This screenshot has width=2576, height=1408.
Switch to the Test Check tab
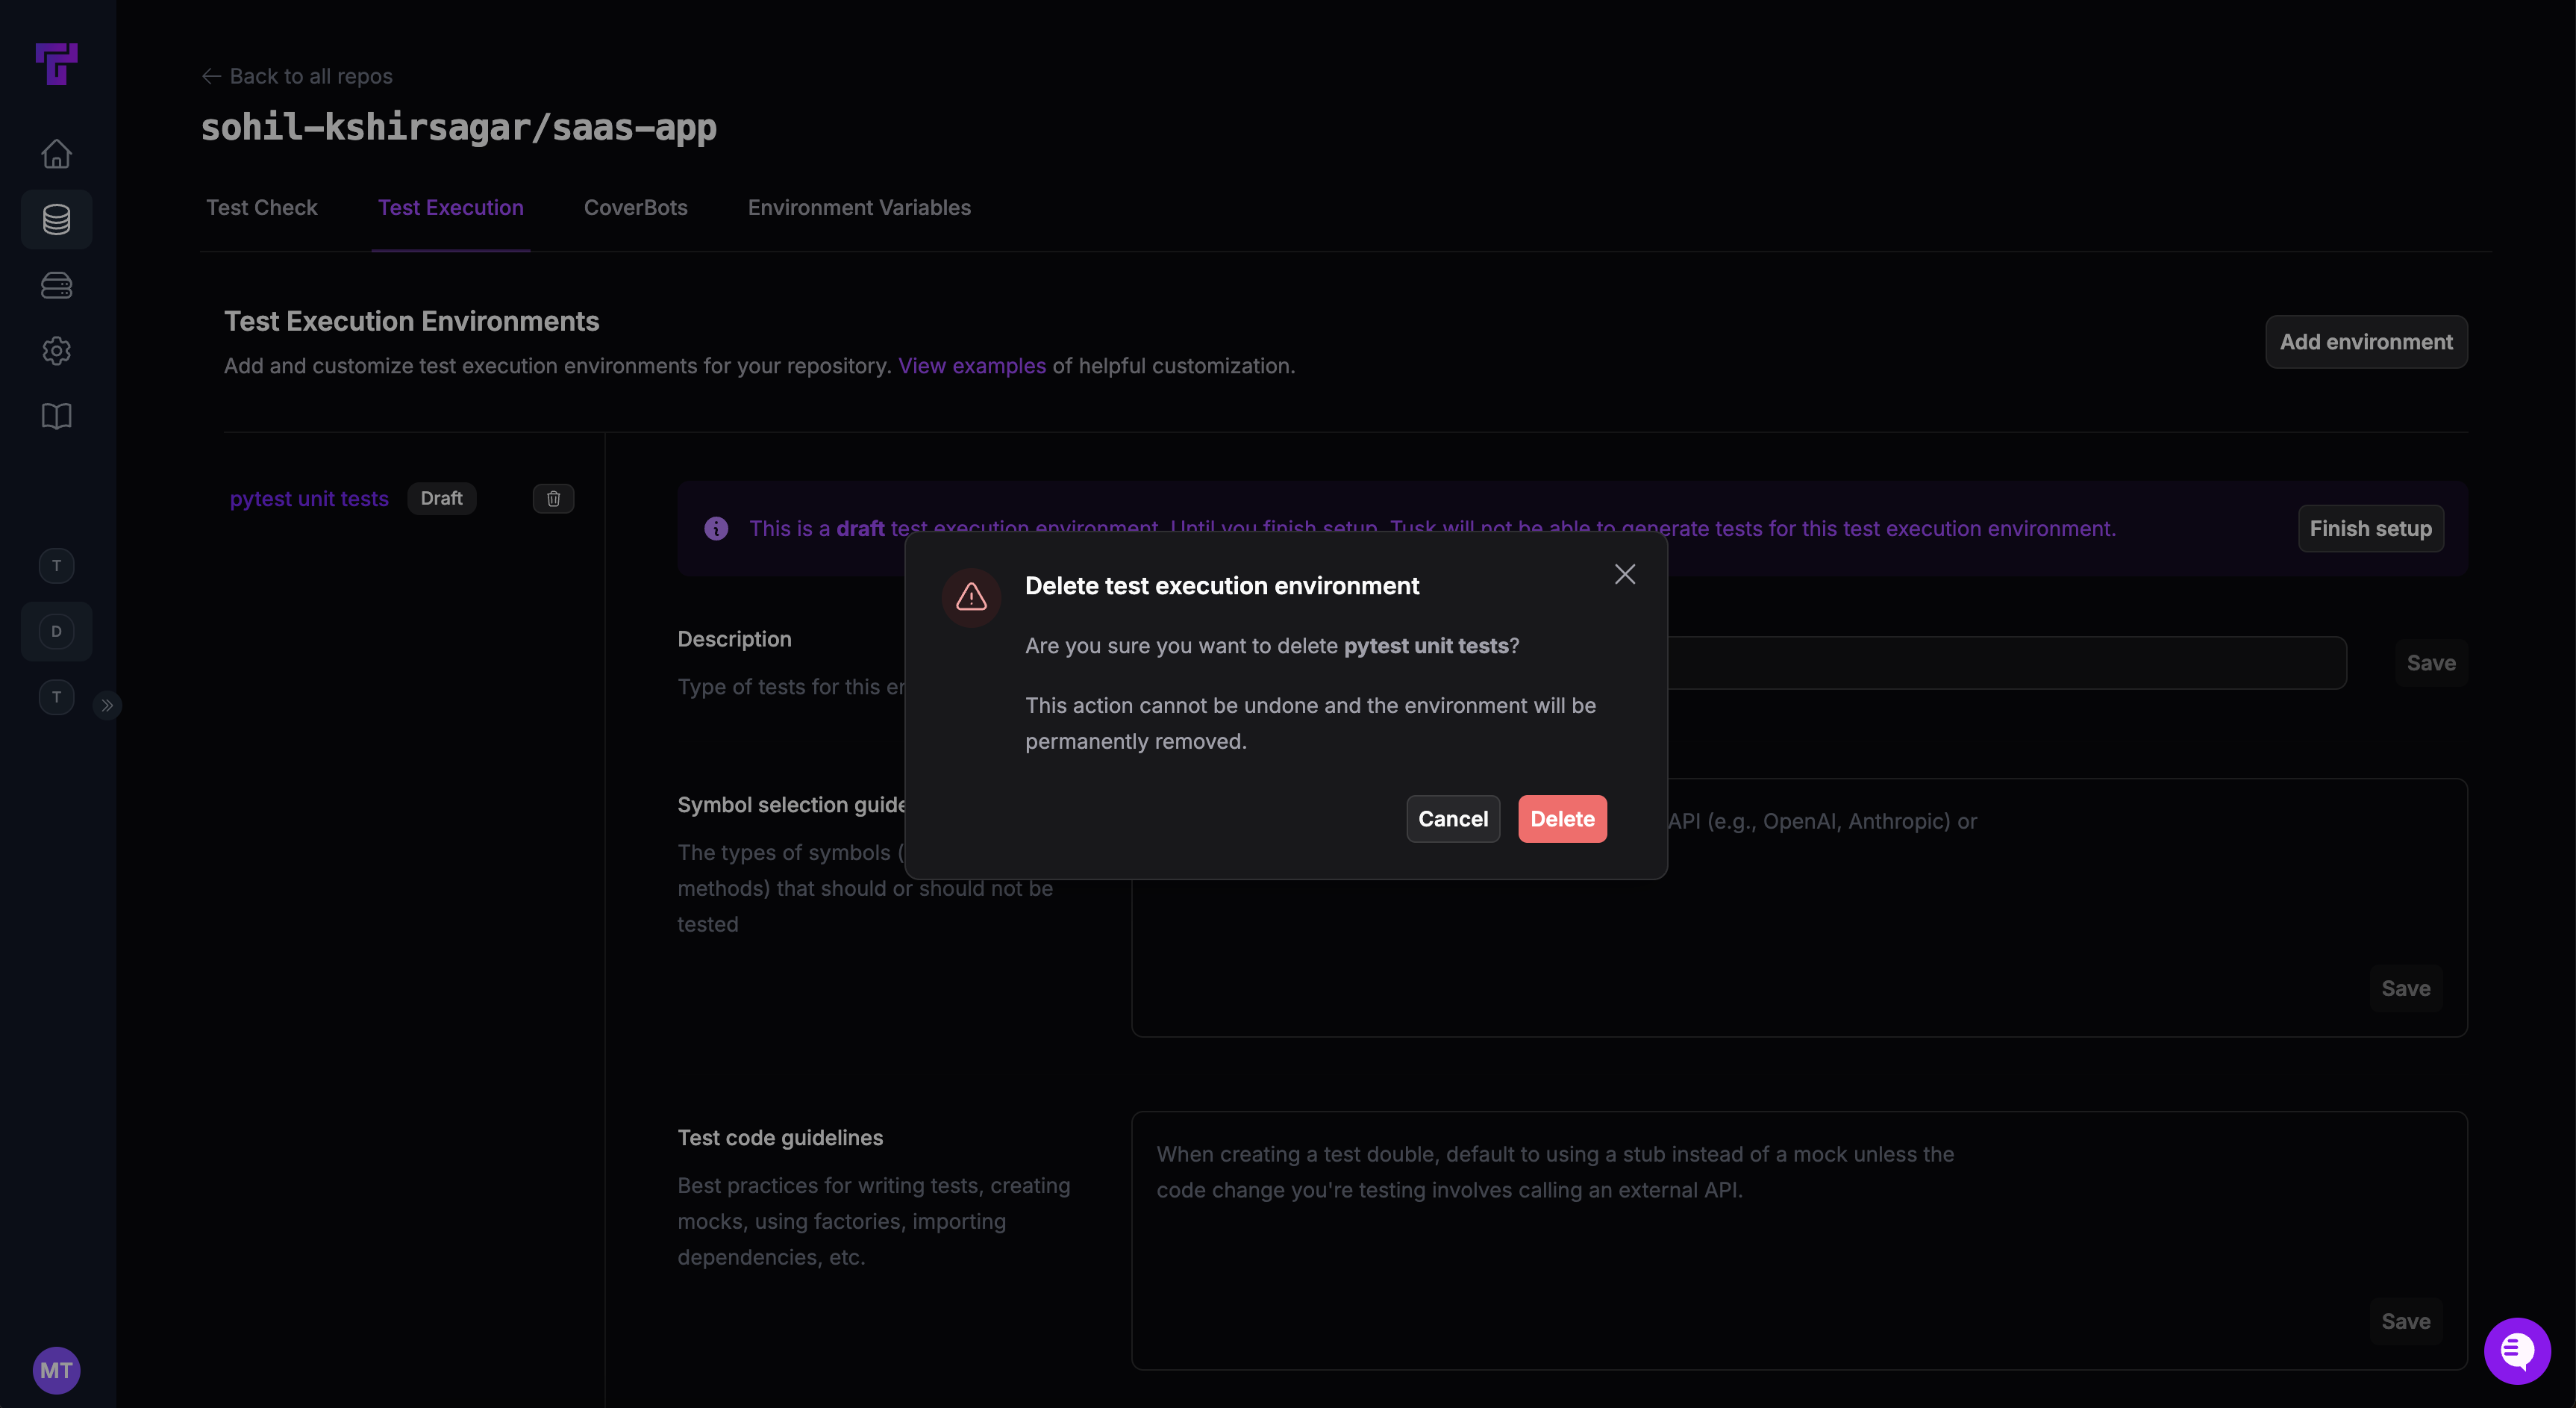262,207
